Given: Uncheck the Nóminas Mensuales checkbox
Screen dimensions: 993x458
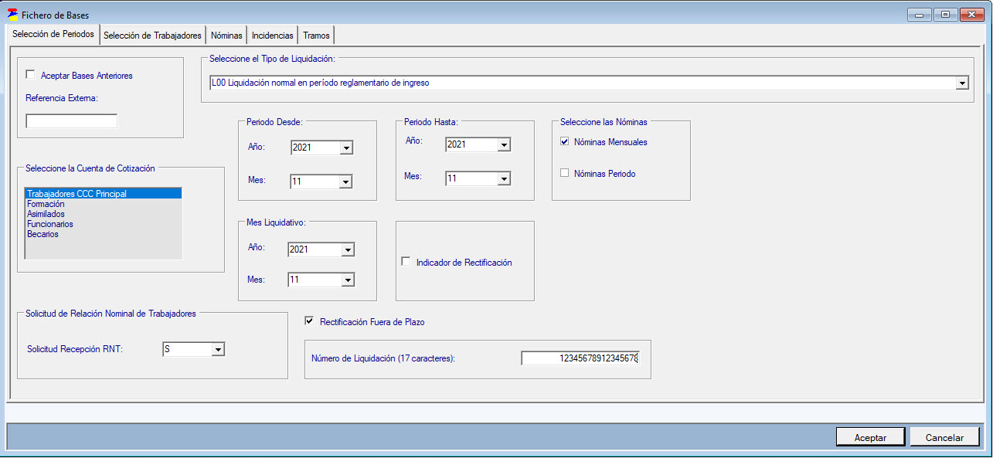Looking at the screenshot, I should pos(565,142).
